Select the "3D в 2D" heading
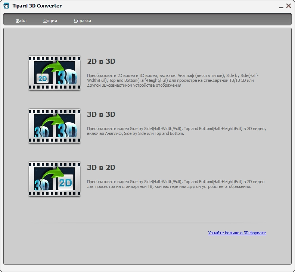Image resolution: width=295 pixels, height=272 pixels. point(101,167)
